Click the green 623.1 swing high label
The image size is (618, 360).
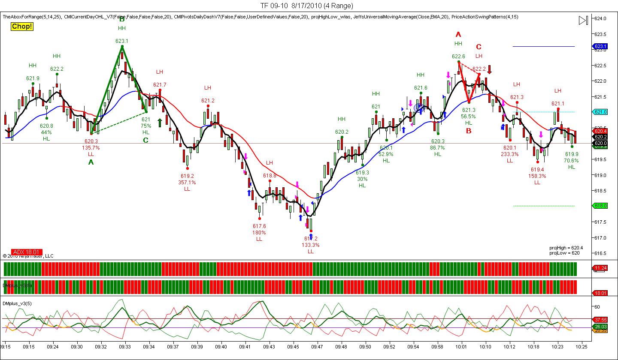pyautogui.click(x=122, y=41)
